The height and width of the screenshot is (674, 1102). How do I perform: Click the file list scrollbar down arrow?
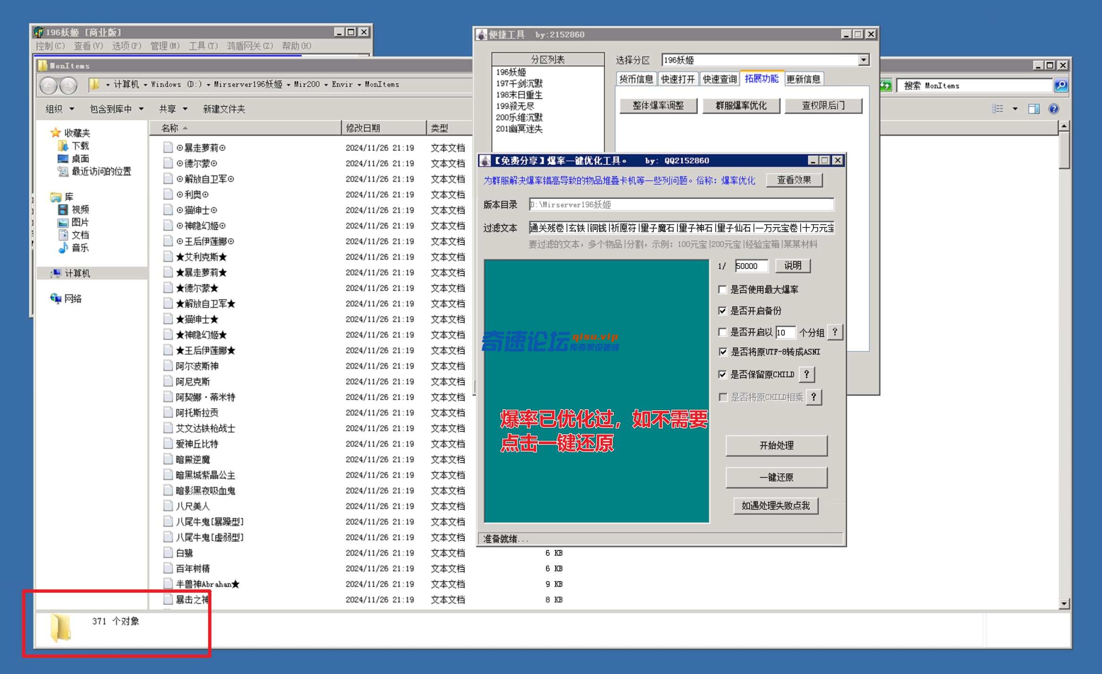[1064, 603]
